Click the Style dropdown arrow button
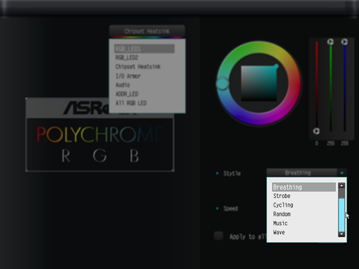This screenshot has width=359, height=269. coord(342,173)
